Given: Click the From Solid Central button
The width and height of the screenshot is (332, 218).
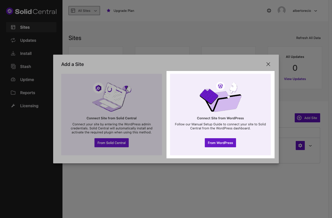Looking at the screenshot, I should coord(112,143).
